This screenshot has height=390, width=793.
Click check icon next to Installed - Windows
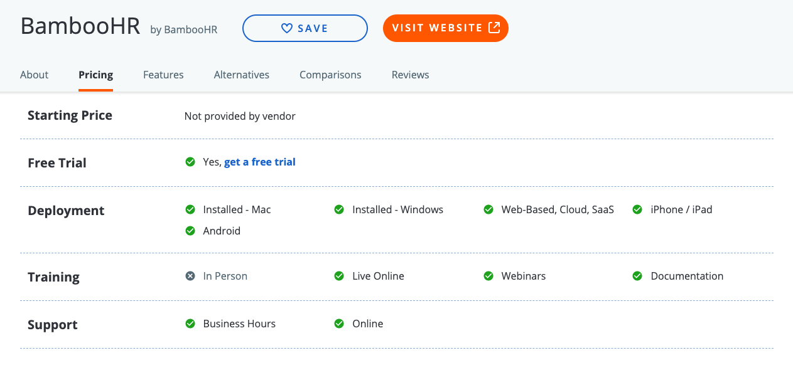click(339, 209)
